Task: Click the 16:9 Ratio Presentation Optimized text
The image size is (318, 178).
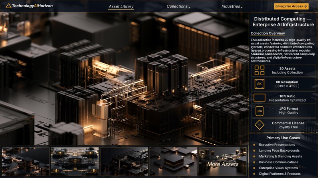Action: 287,98
